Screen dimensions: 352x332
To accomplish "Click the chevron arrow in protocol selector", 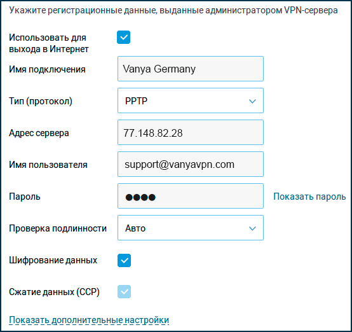I will (252, 101).
